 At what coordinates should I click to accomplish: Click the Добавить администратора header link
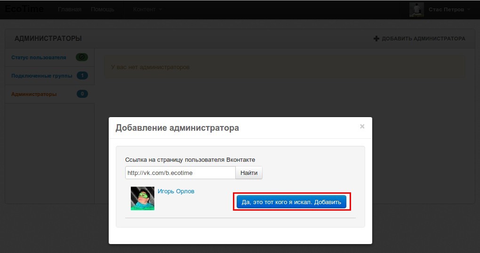(423, 39)
